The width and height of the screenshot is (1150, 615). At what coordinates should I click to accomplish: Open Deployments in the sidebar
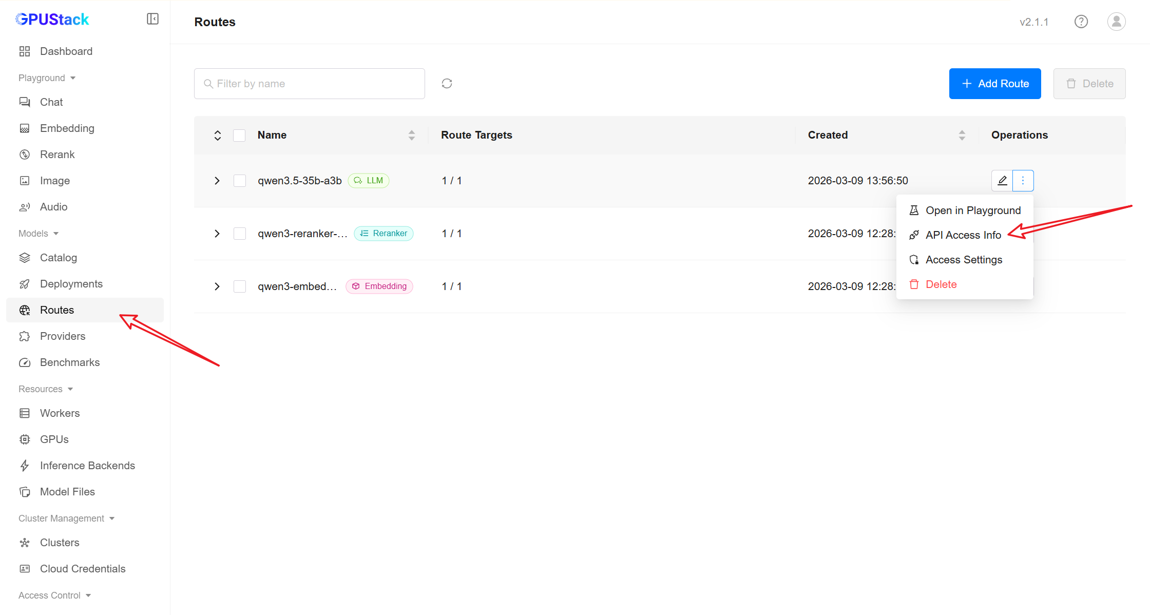coord(71,284)
